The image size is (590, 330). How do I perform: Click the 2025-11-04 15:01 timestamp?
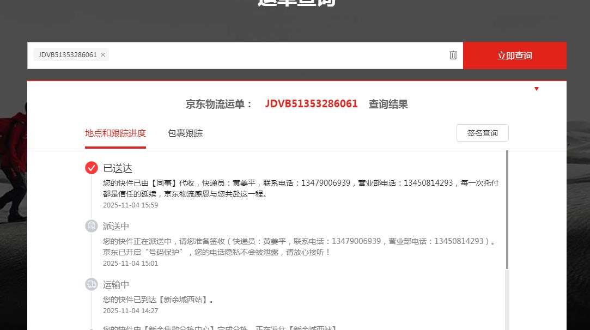point(130,264)
